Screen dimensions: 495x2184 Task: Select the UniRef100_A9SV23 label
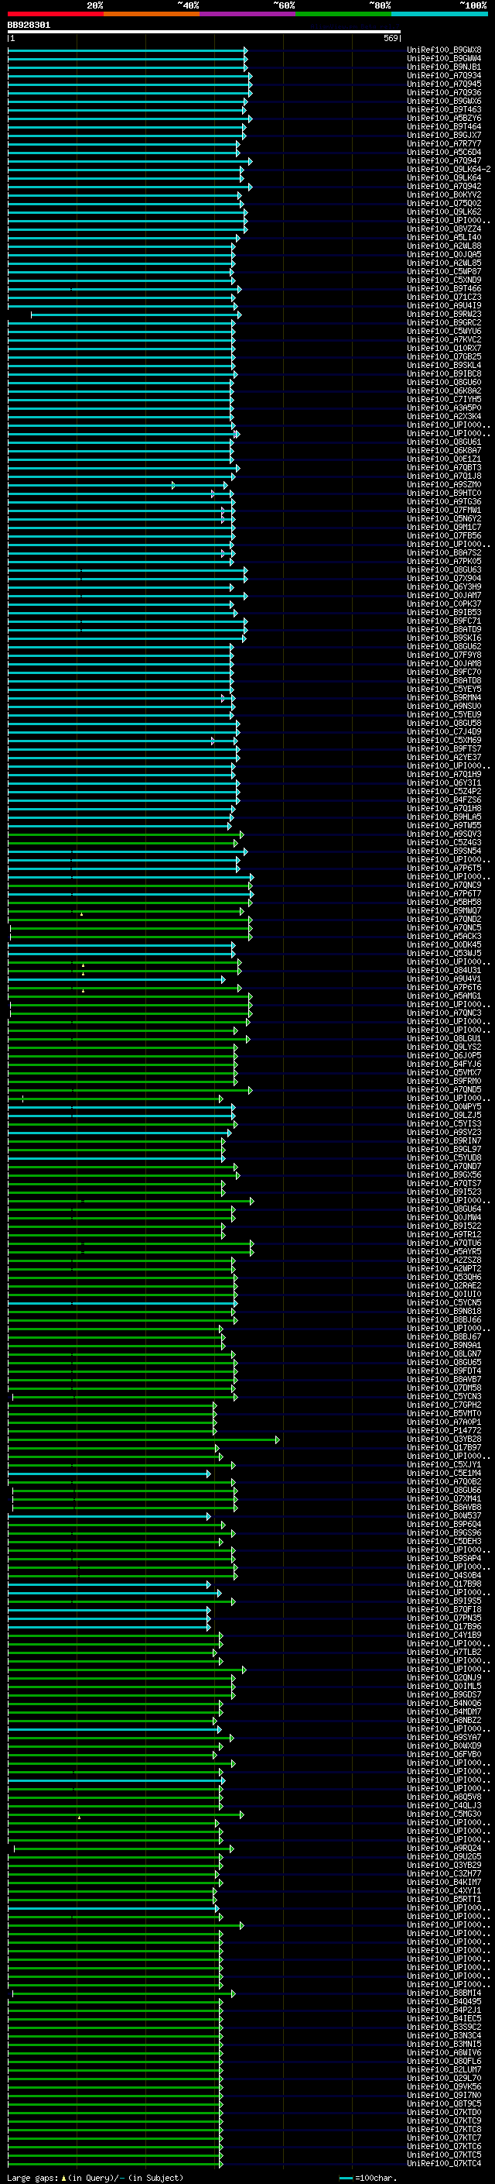click(444, 1132)
